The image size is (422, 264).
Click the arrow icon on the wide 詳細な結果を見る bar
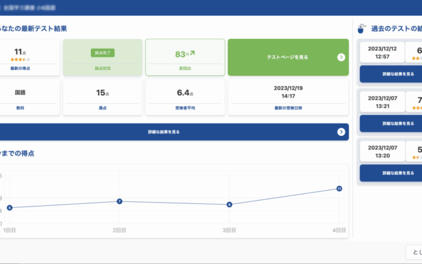[x=341, y=132]
